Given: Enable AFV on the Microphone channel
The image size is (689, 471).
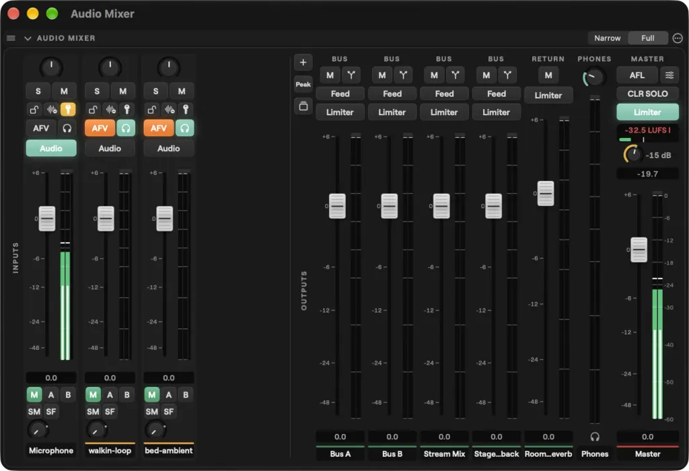Looking at the screenshot, I should [41, 129].
